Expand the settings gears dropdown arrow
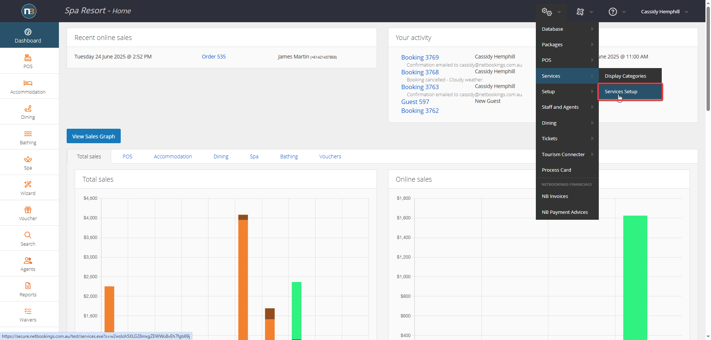Screen dimensions: 711x340 (559, 12)
